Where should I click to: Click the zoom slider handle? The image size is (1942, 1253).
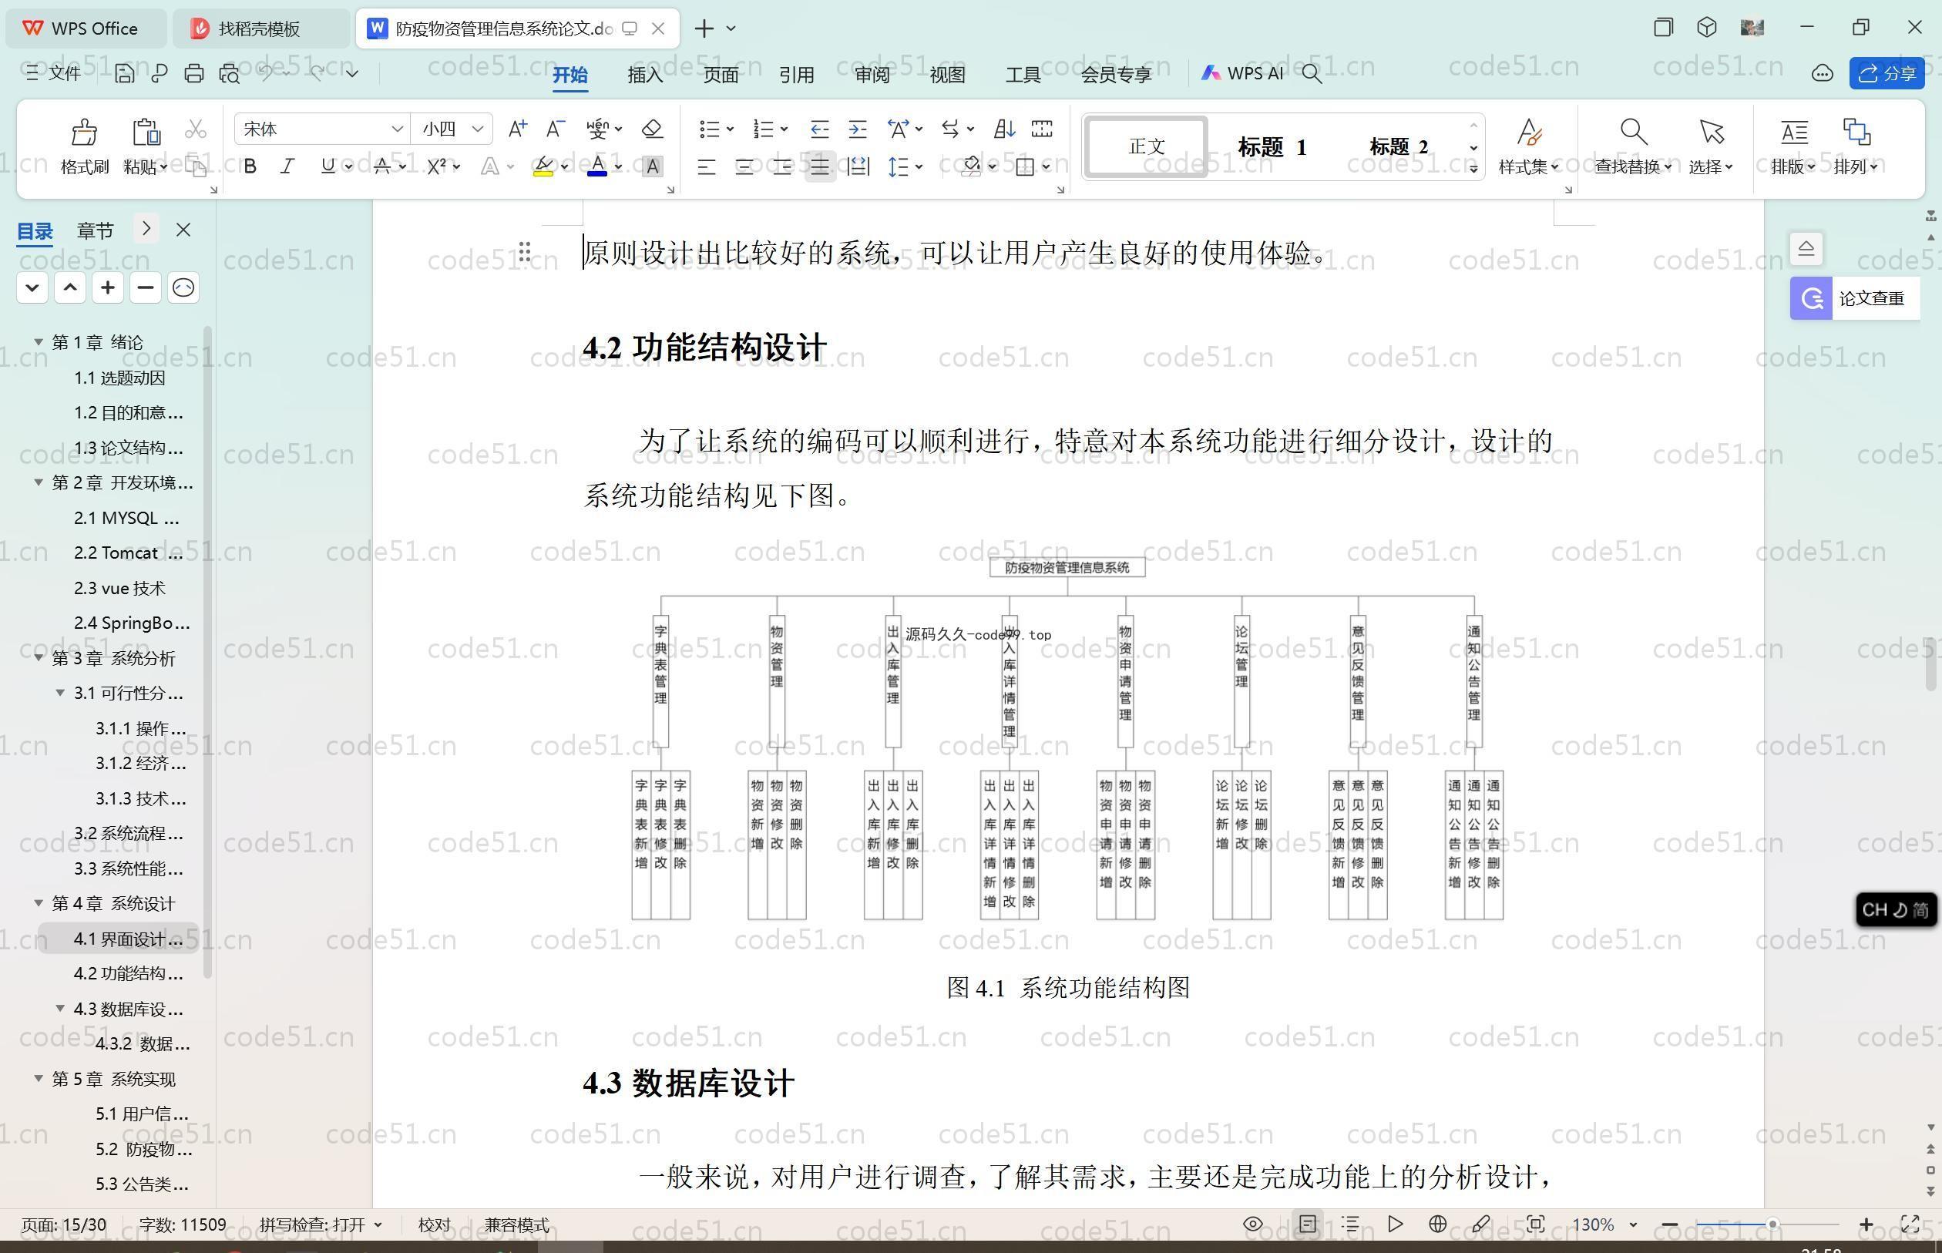tap(1772, 1224)
